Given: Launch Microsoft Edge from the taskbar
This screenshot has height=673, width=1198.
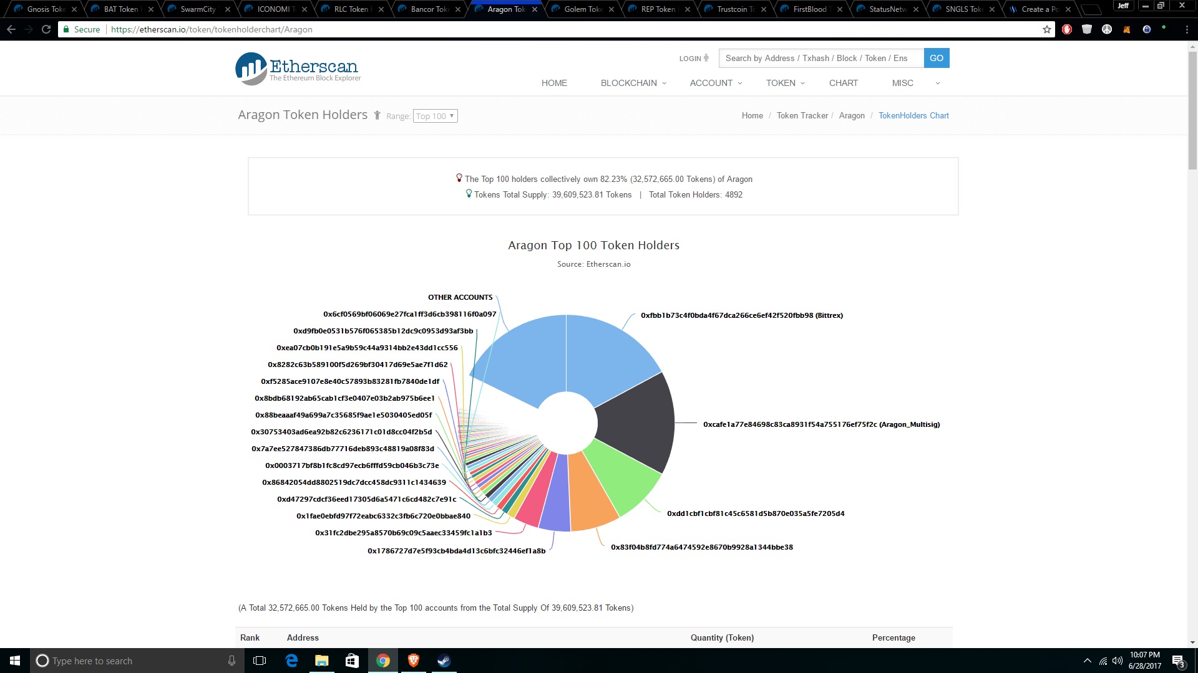Looking at the screenshot, I should point(291,661).
